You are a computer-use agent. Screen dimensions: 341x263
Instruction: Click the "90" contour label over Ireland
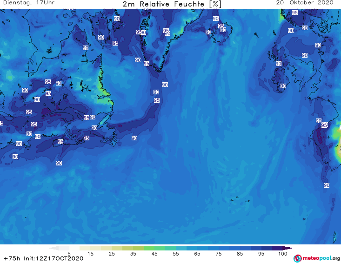[x=283, y=86]
